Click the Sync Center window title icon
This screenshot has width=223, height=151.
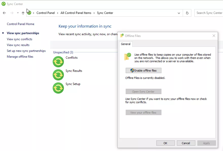click(3, 4)
